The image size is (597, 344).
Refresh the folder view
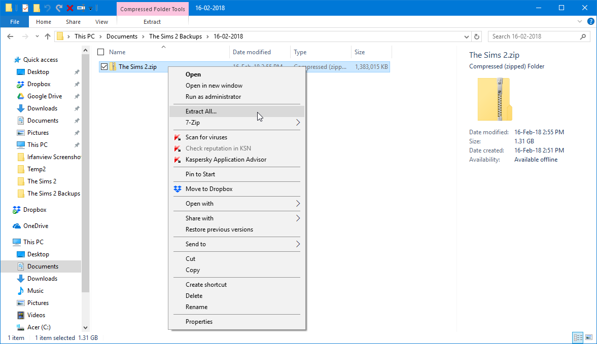[477, 36]
